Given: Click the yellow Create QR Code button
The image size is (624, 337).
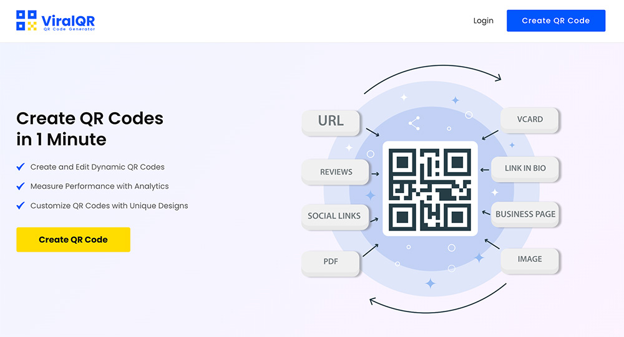Looking at the screenshot, I should tap(73, 240).
